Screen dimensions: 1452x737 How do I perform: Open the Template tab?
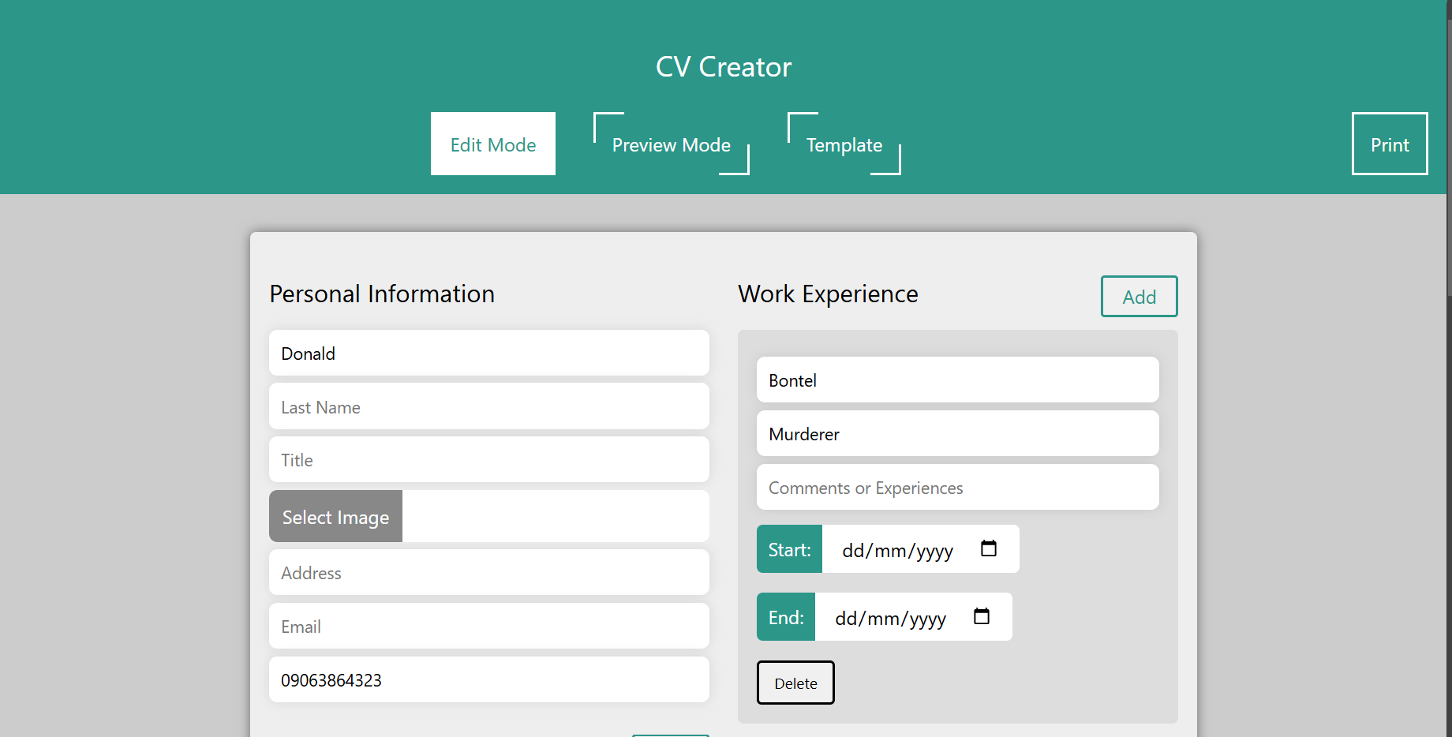click(844, 144)
